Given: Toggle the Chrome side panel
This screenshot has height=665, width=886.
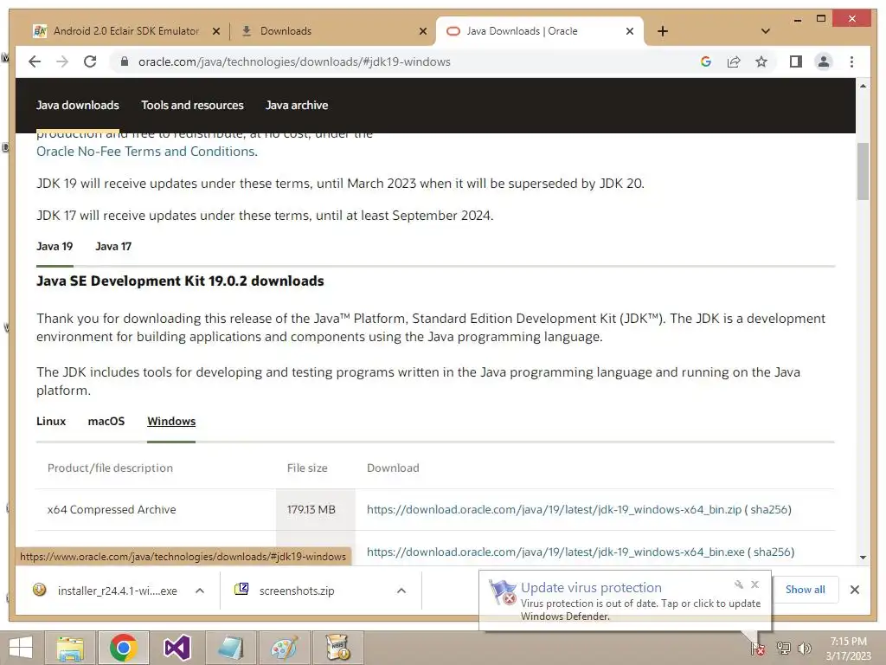Looking at the screenshot, I should 796,61.
